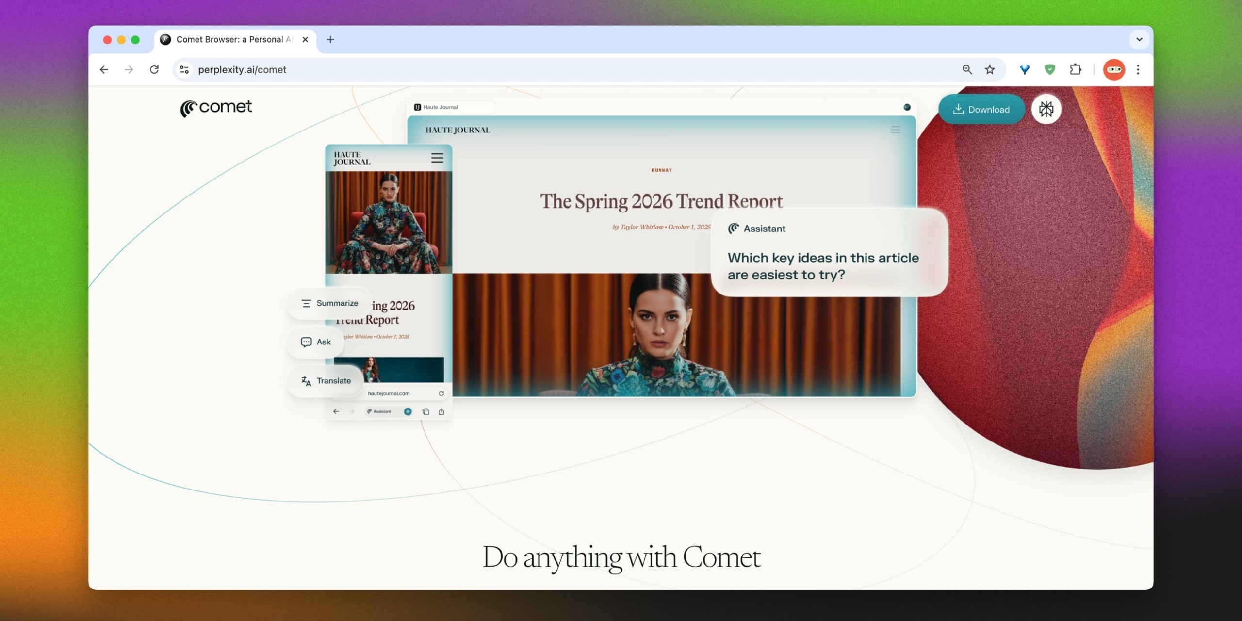Click the Perplexity logo round button
1242x621 pixels.
click(1046, 109)
